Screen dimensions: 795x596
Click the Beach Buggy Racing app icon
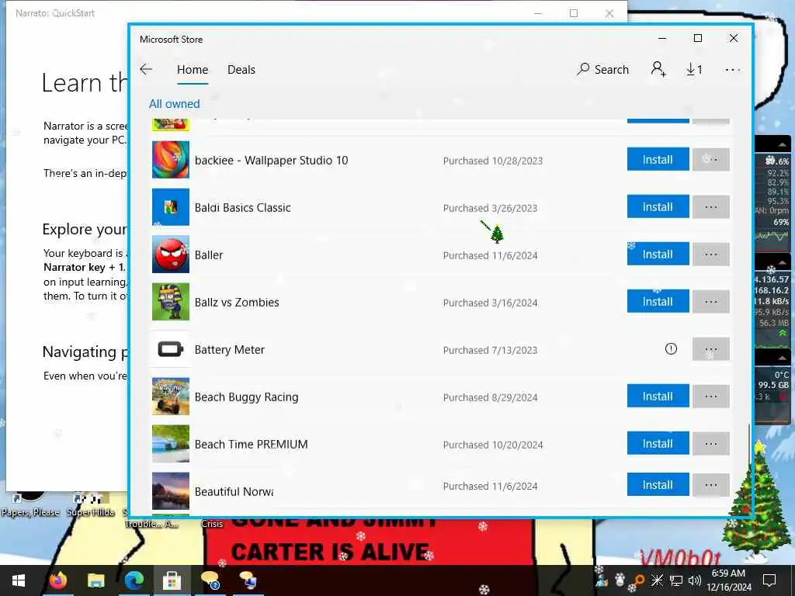click(x=171, y=397)
